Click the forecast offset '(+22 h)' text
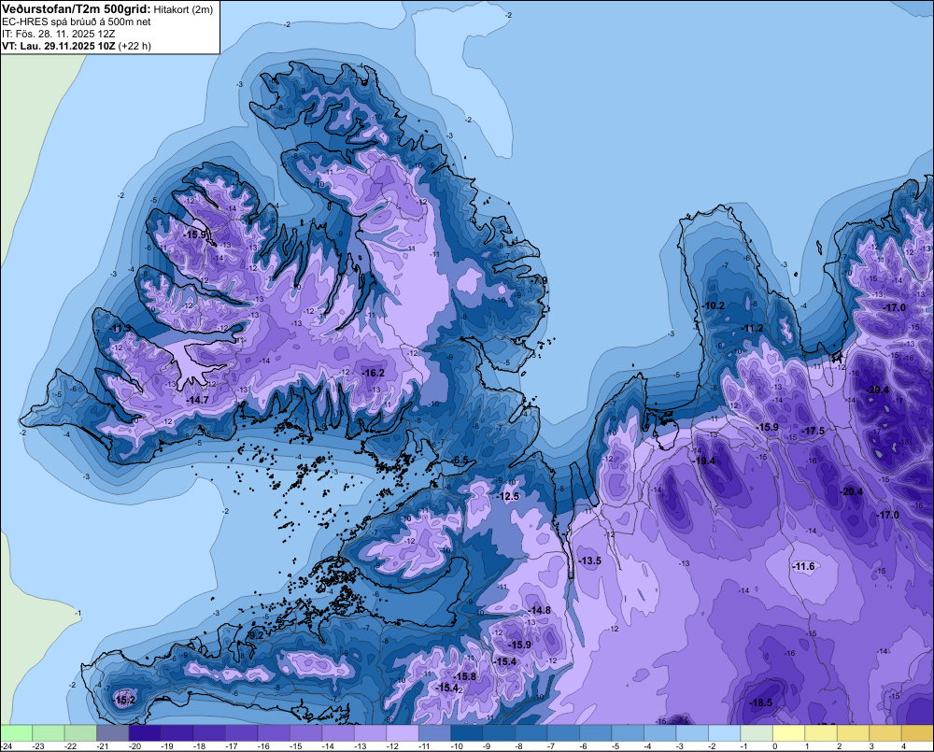The height and width of the screenshot is (752, 934). pyautogui.click(x=134, y=46)
